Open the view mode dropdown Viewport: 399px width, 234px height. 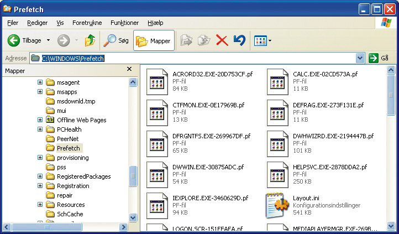[270, 40]
